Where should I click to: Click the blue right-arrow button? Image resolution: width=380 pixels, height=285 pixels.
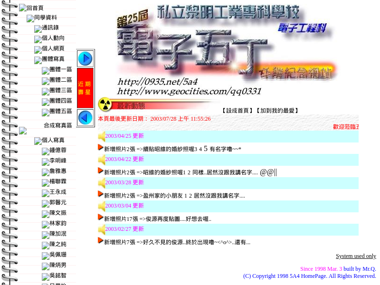pyautogui.click(x=85, y=59)
